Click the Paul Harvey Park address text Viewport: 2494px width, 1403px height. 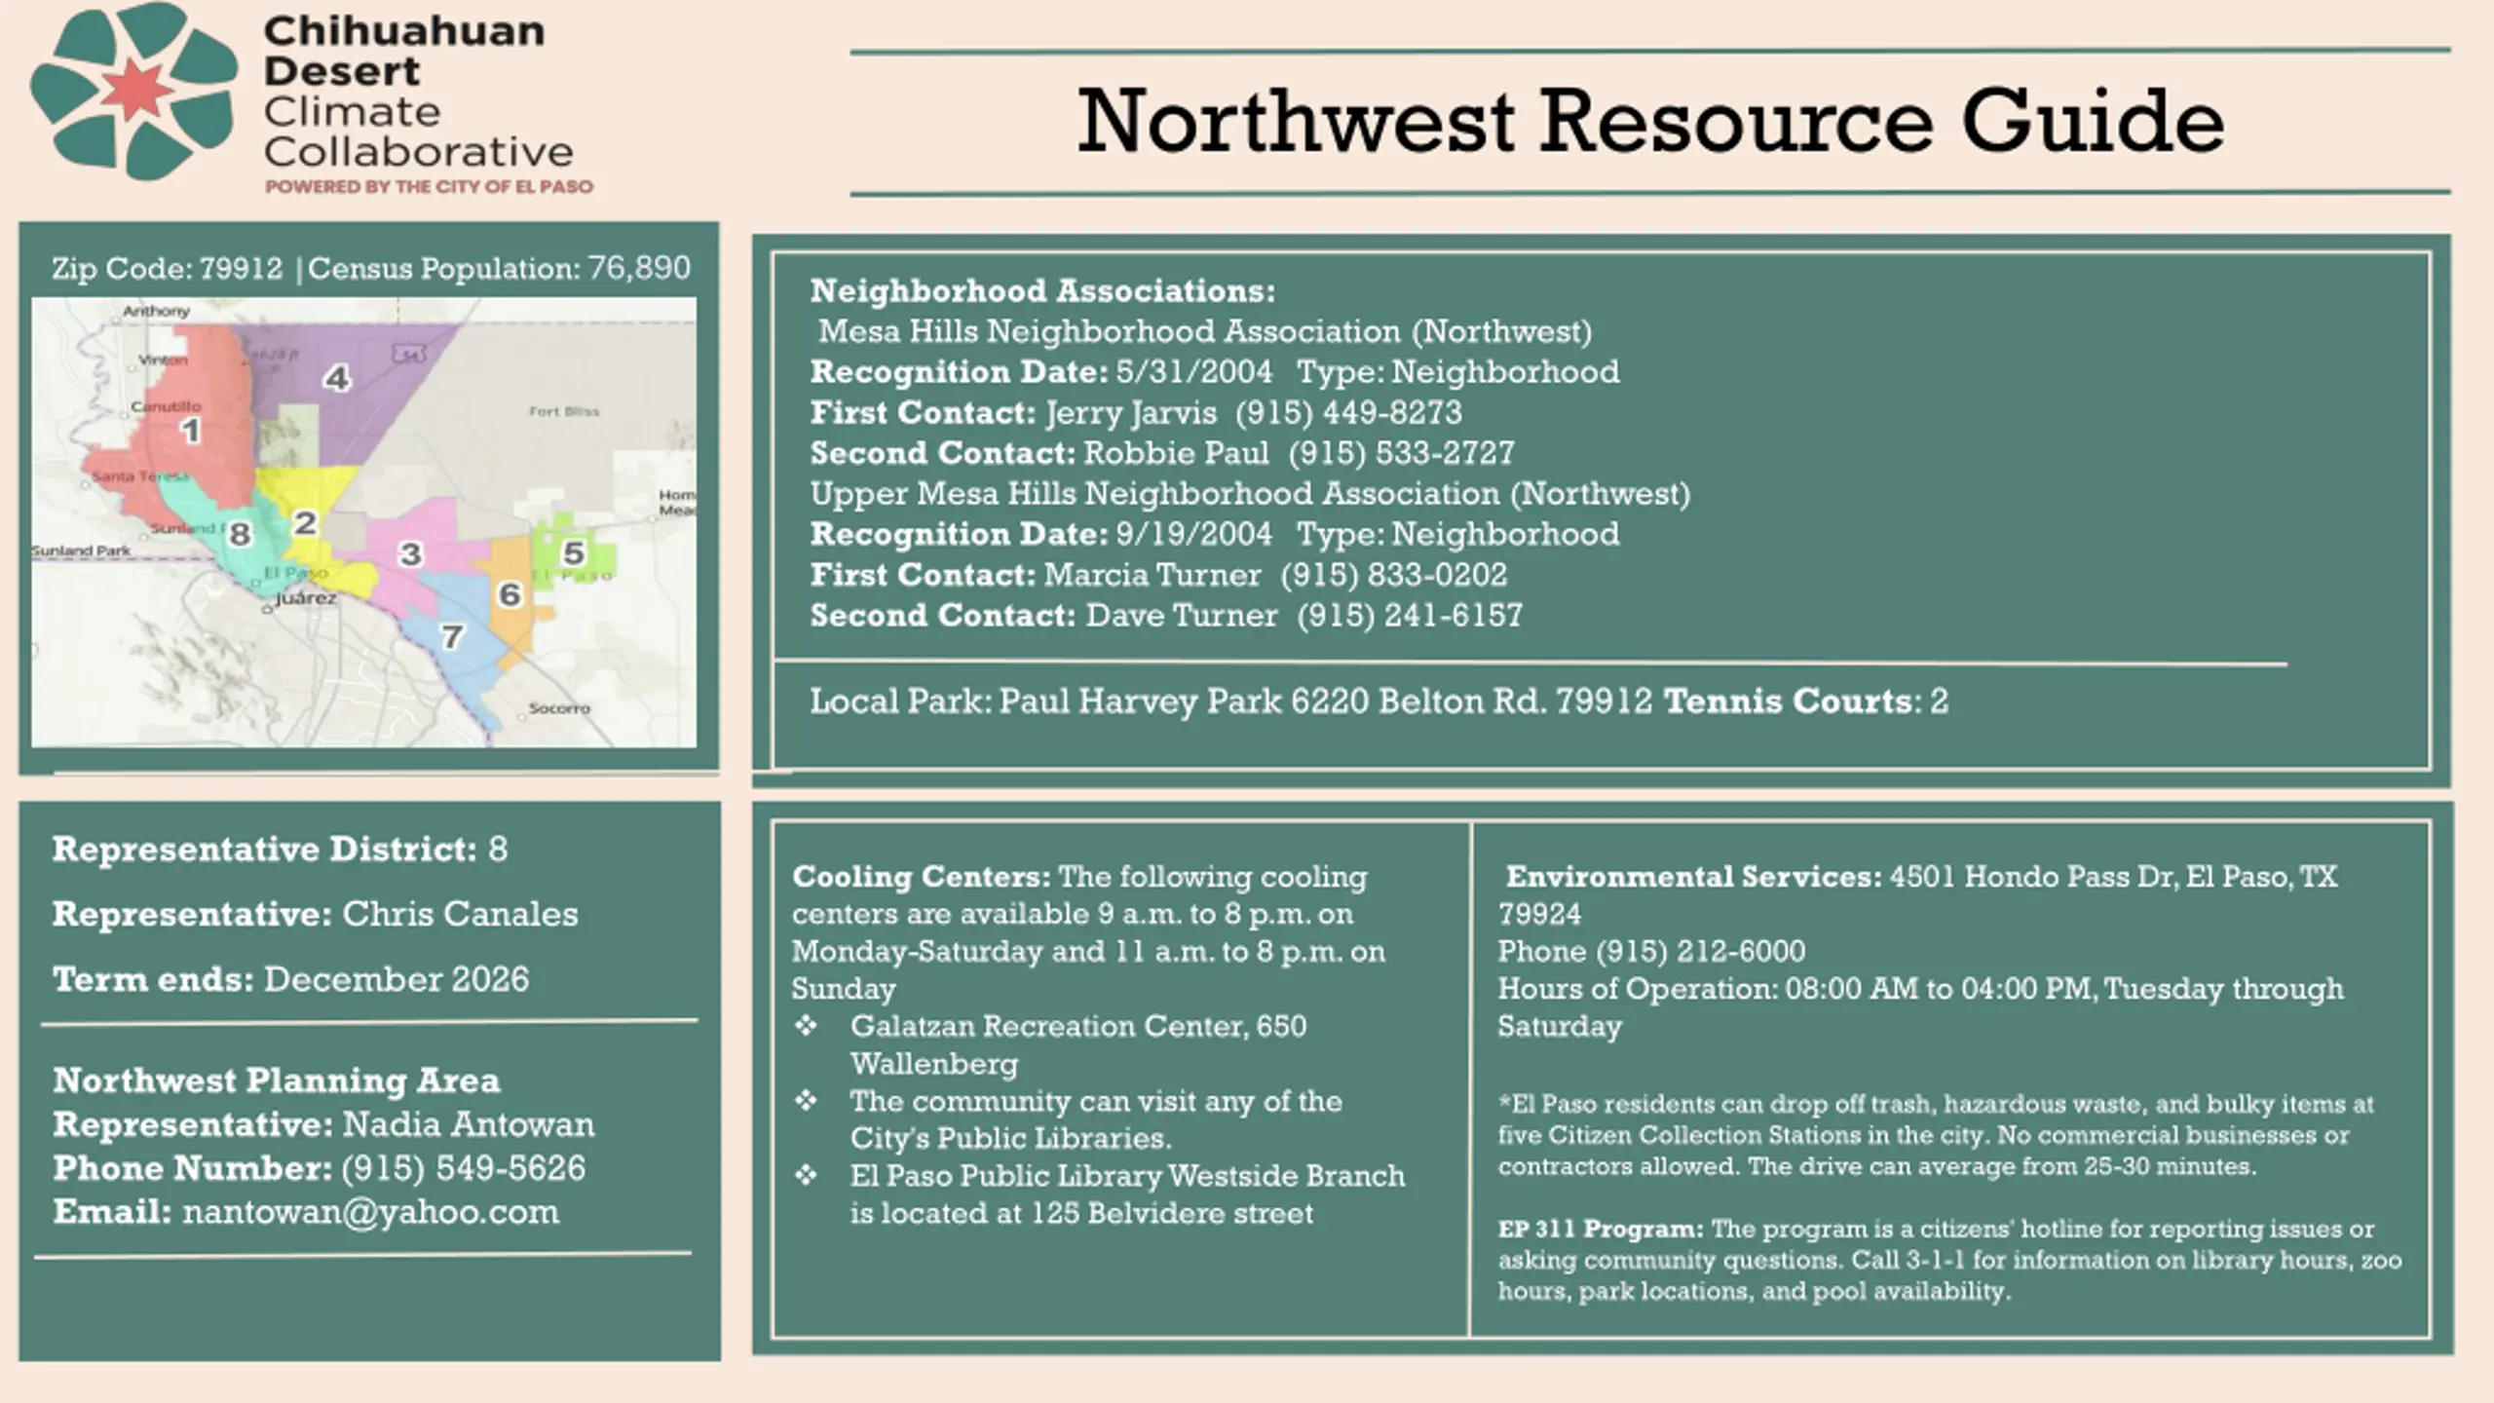point(1326,701)
